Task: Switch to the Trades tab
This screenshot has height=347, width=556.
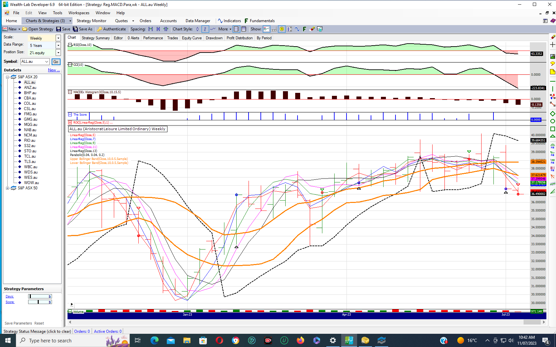Action: [172, 38]
